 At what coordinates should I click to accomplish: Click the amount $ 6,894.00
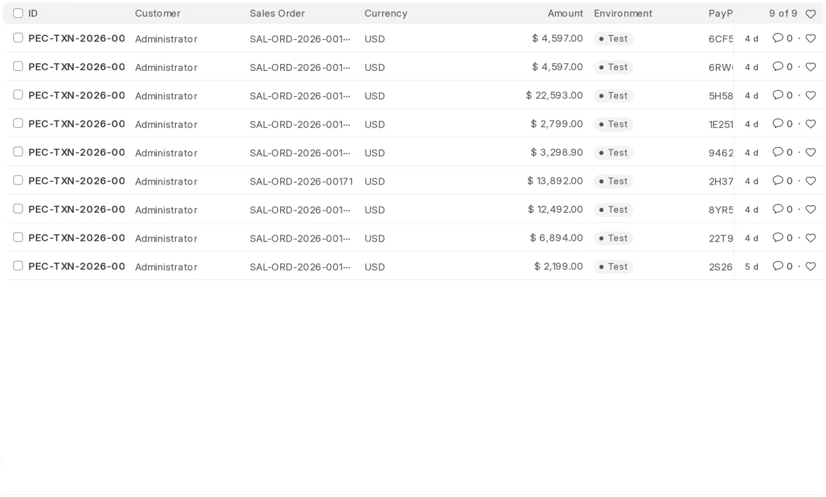556,237
